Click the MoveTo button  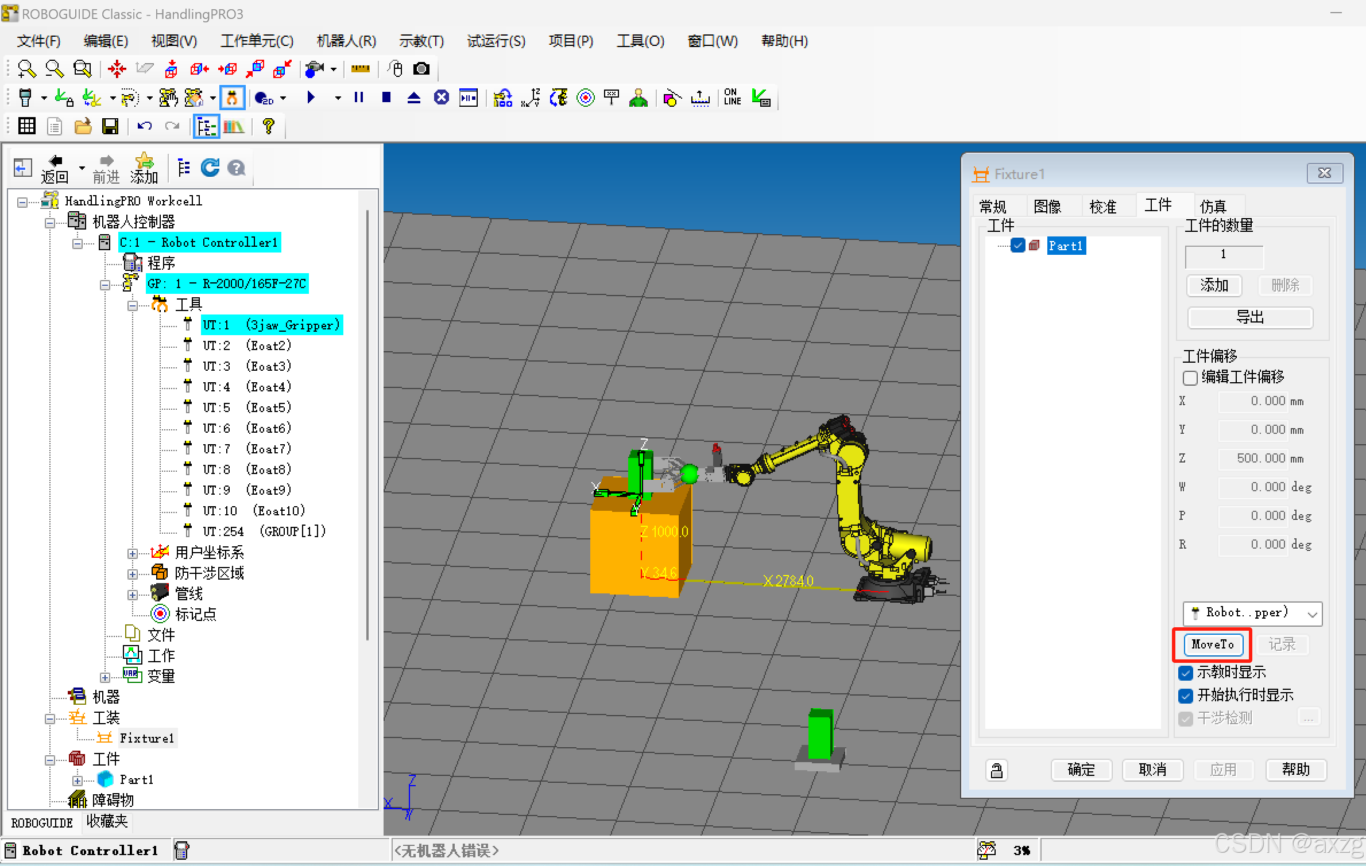pyautogui.click(x=1212, y=644)
